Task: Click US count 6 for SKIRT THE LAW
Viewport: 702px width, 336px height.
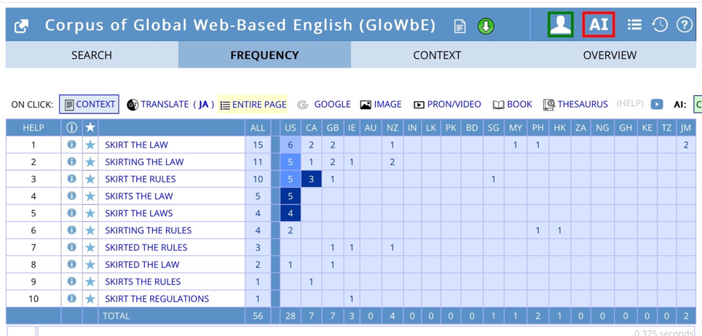Action: tap(290, 145)
